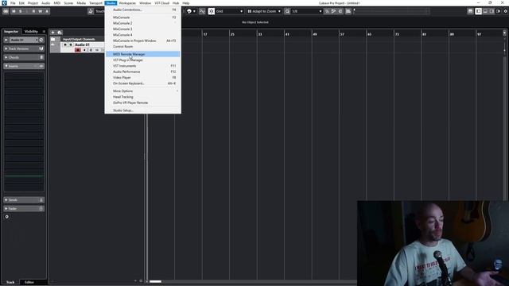Open the Help menu
This screenshot has height=286, width=509.
click(185, 3)
